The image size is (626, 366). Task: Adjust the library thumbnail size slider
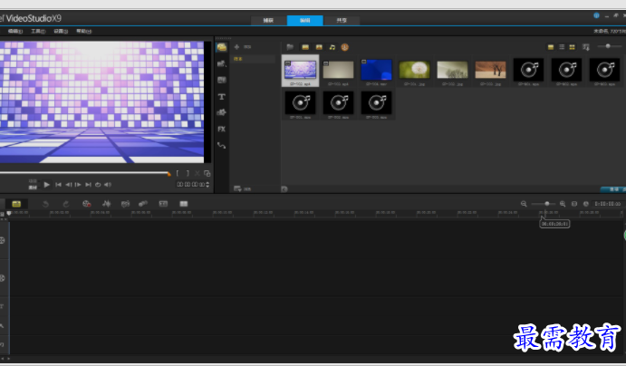pyautogui.click(x=608, y=46)
